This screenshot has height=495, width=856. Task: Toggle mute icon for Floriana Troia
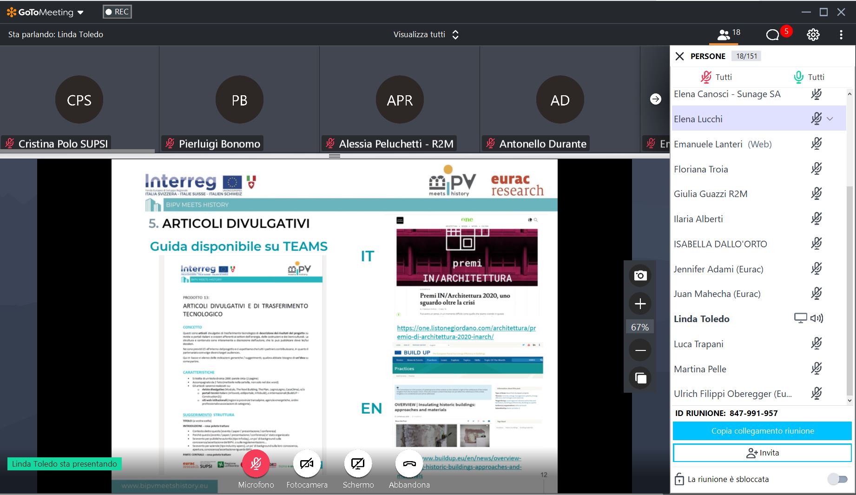point(816,169)
